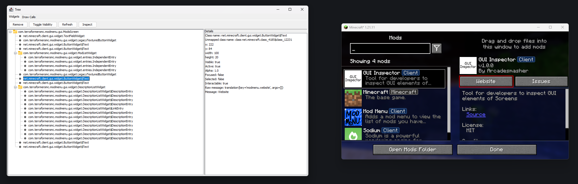The image size is (578, 184).
Task: Click the mod list scrollbar
Action: [x=449, y=100]
